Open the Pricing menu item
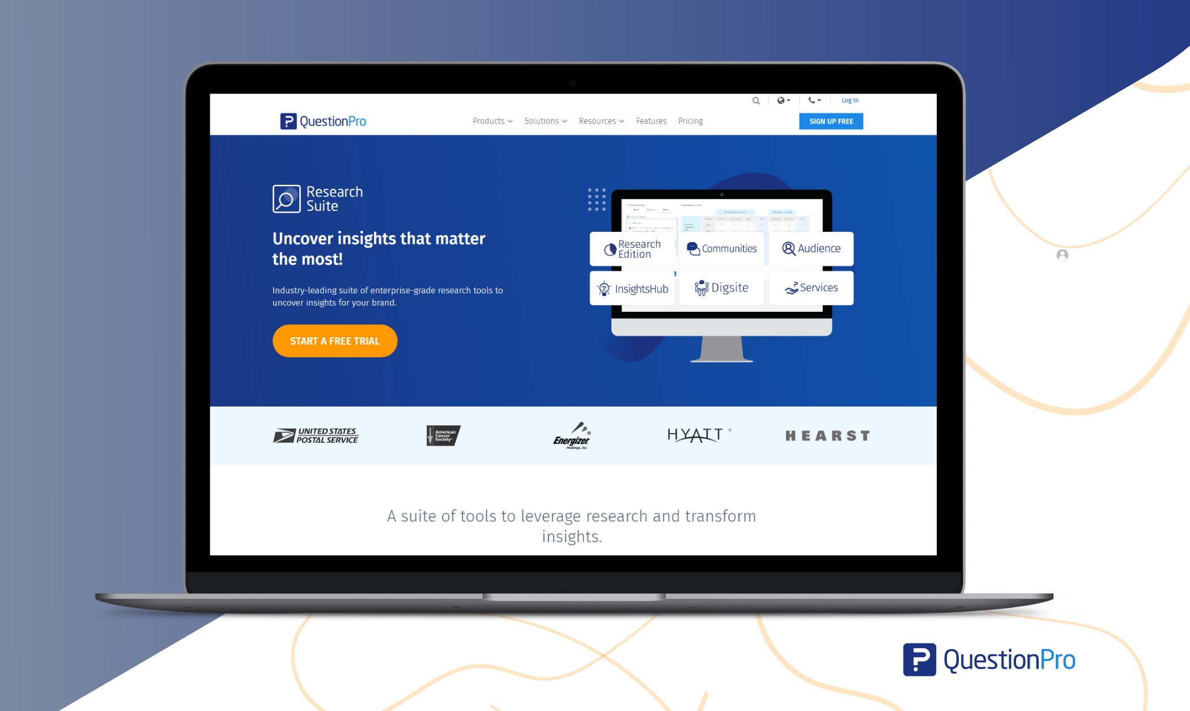Viewport: 1190px width, 711px height. (x=691, y=121)
